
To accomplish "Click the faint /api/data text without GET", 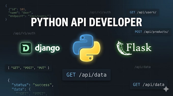I will [142, 67].
